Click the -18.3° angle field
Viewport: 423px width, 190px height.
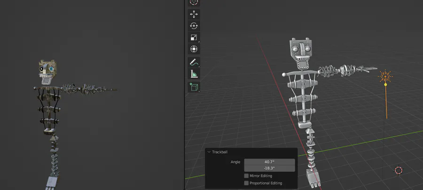click(269, 168)
